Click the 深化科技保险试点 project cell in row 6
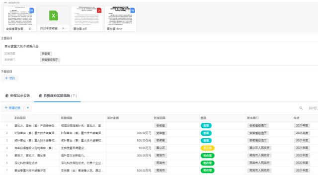 (26, 163)
